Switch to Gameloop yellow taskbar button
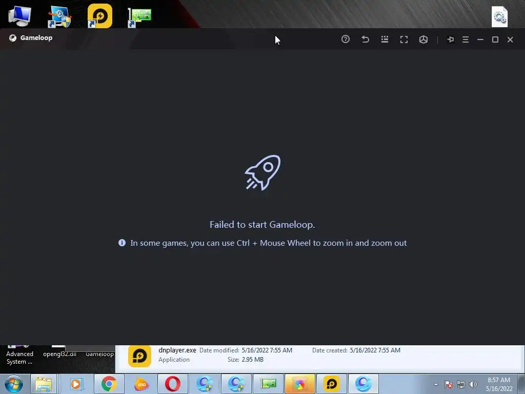This screenshot has height=394, width=525. [x=332, y=384]
